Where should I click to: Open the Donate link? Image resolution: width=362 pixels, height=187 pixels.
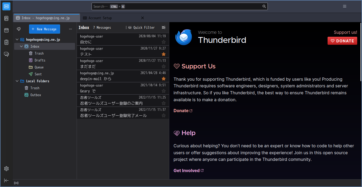click(183, 111)
